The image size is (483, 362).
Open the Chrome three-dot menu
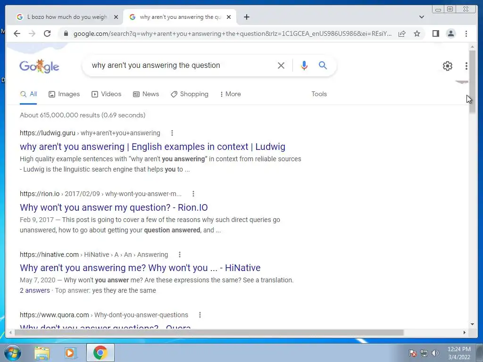coord(466,33)
